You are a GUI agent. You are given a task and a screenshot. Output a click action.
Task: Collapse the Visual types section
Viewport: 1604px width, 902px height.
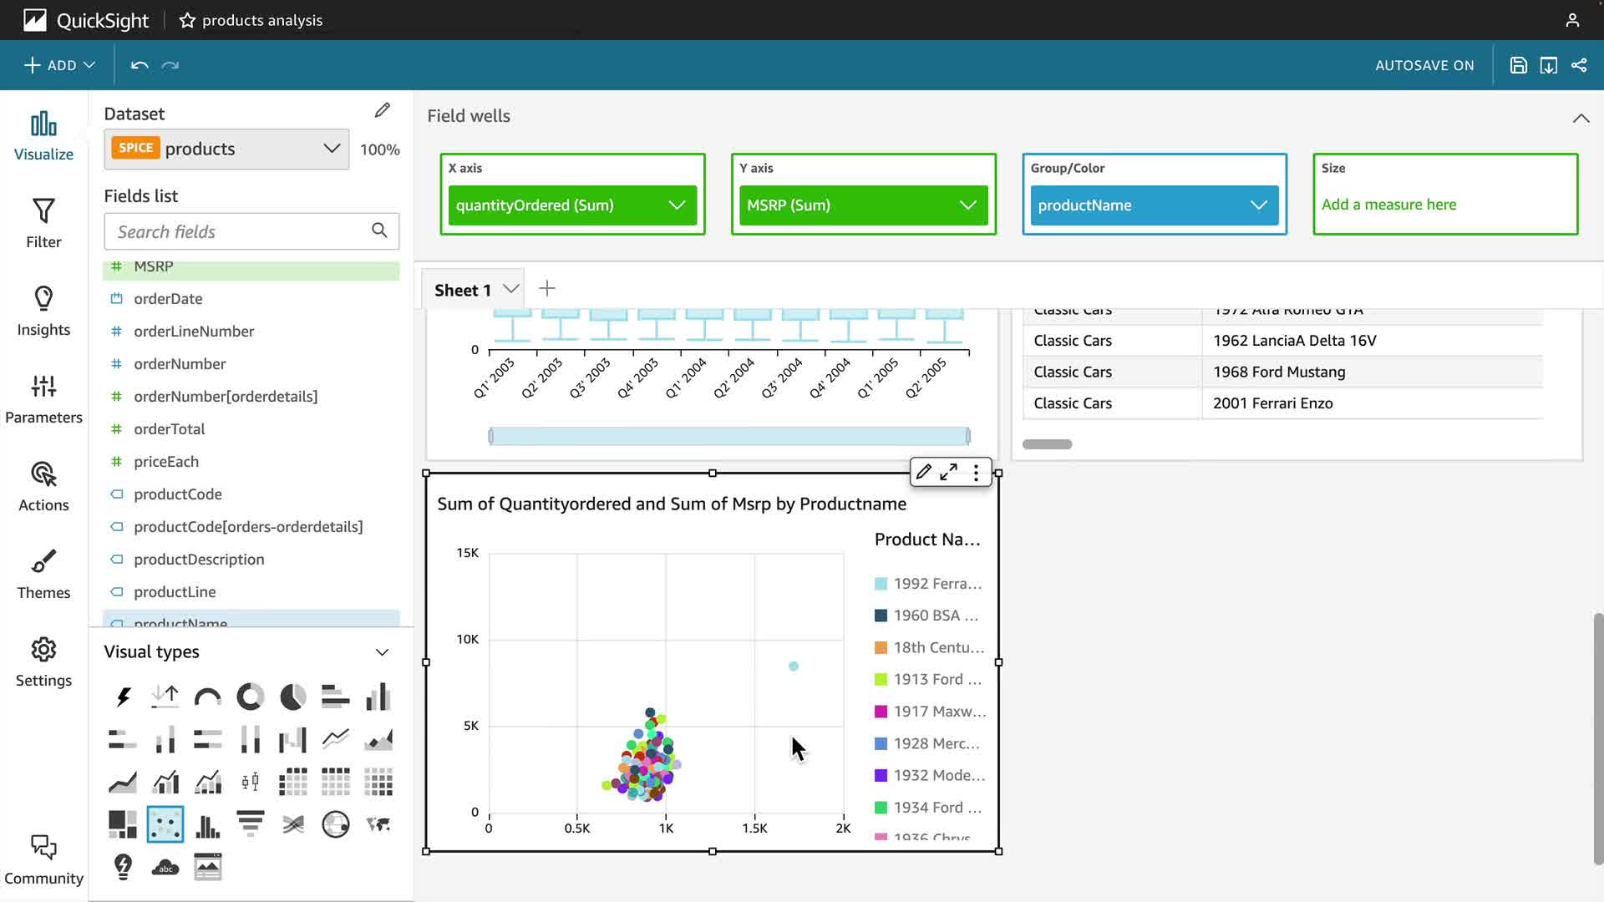click(x=382, y=652)
